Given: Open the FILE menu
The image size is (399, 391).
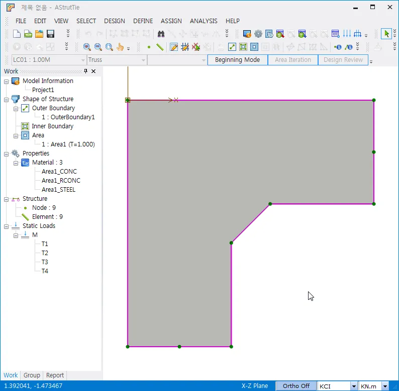Looking at the screenshot, I should point(21,21).
